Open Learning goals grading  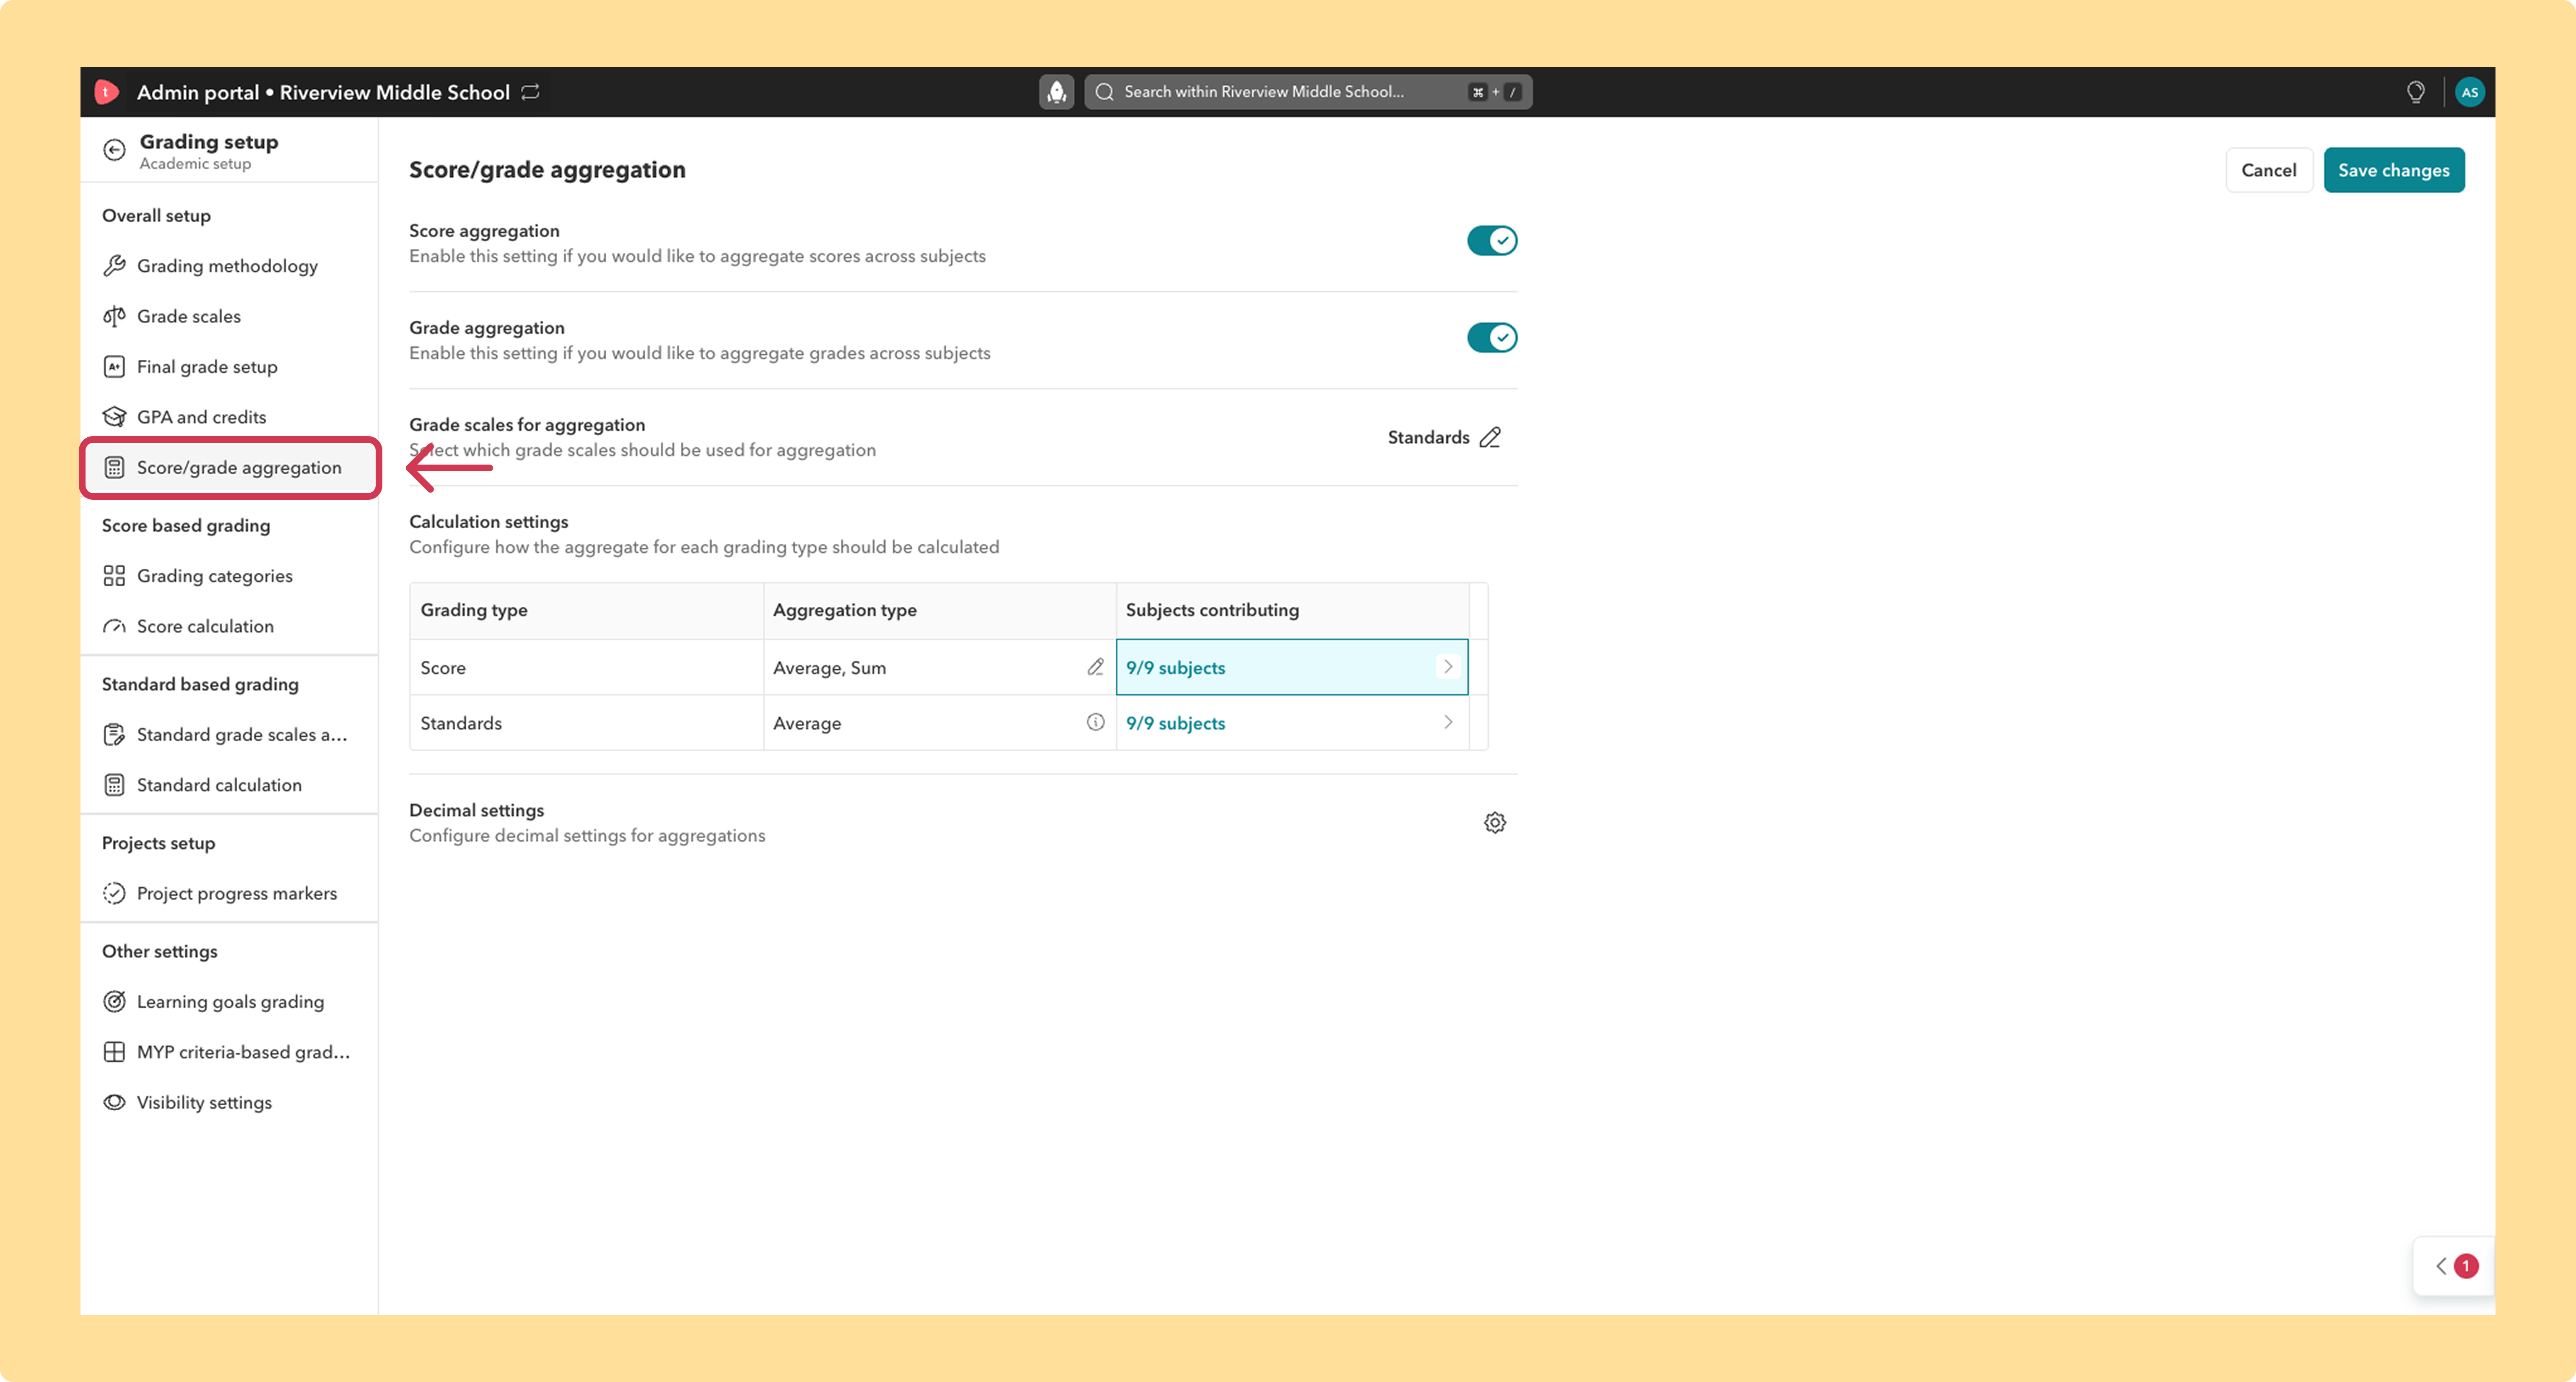(229, 1002)
